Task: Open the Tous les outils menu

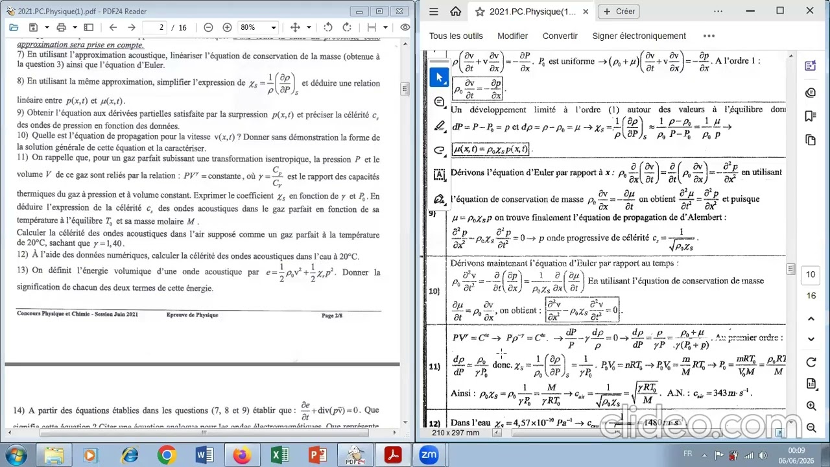Action: pyautogui.click(x=456, y=36)
